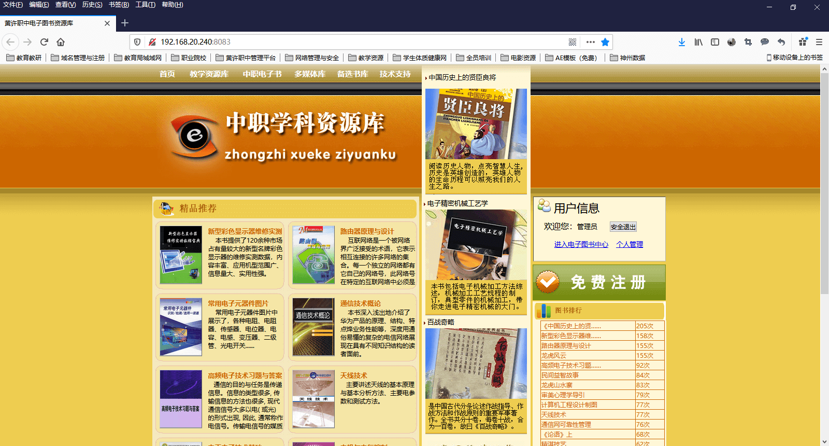Expand the 教育教研 bookmark folder
This screenshot has height=446, width=829.
click(24, 58)
